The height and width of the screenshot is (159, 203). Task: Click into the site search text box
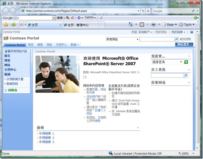pos(157,39)
